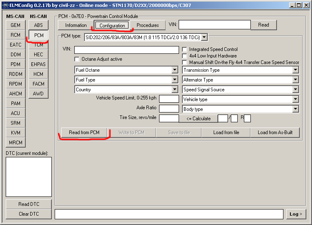Open the AHCM module
Viewport: 312px width, 225px height.
16,93
